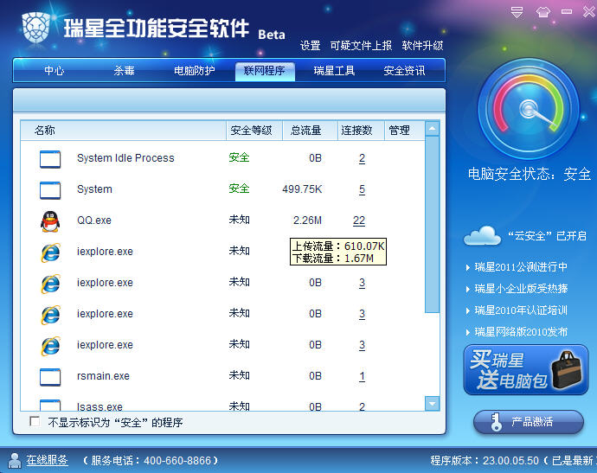The height and width of the screenshot is (473, 597).
Task: Select the System Idle Process name
Action: tap(125, 158)
